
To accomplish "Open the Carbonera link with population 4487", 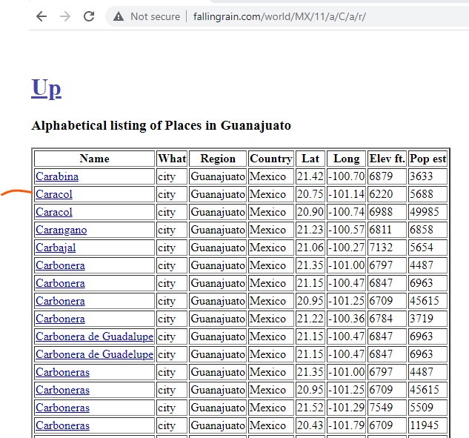I will click(x=60, y=265).
